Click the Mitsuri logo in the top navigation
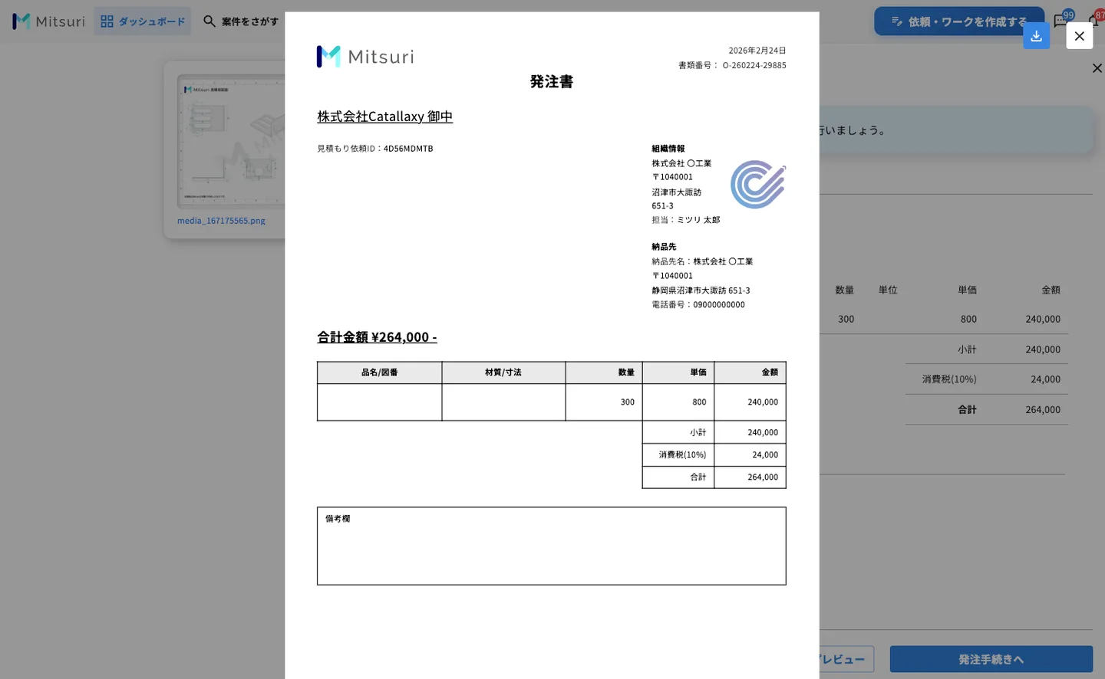The image size is (1105, 679). click(48, 21)
